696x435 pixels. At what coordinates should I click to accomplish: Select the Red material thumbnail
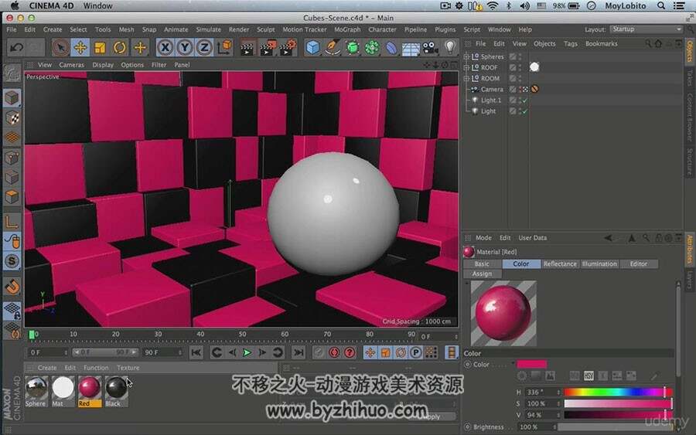coord(89,388)
